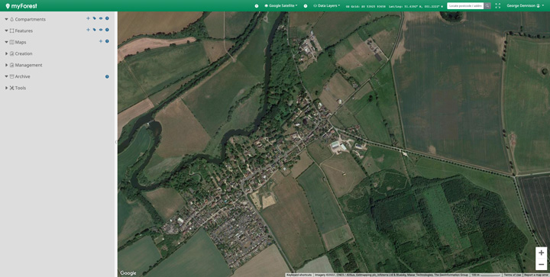Viewport: 550px width, 277px height.
Task: Open the Features tag icon
Action: [x=95, y=30]
